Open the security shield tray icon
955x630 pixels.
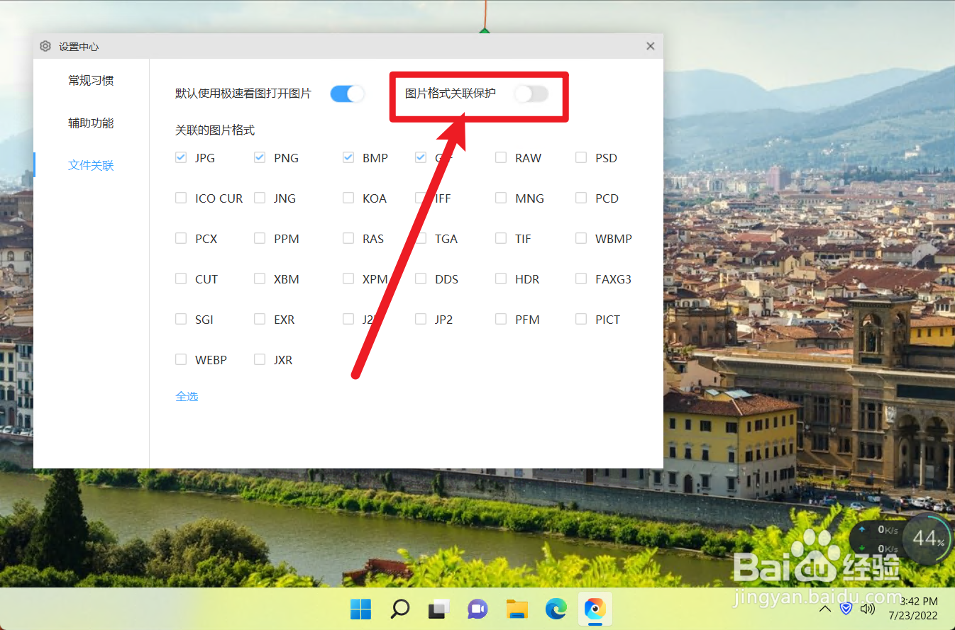pyautogui.click(x=846, y=609)
